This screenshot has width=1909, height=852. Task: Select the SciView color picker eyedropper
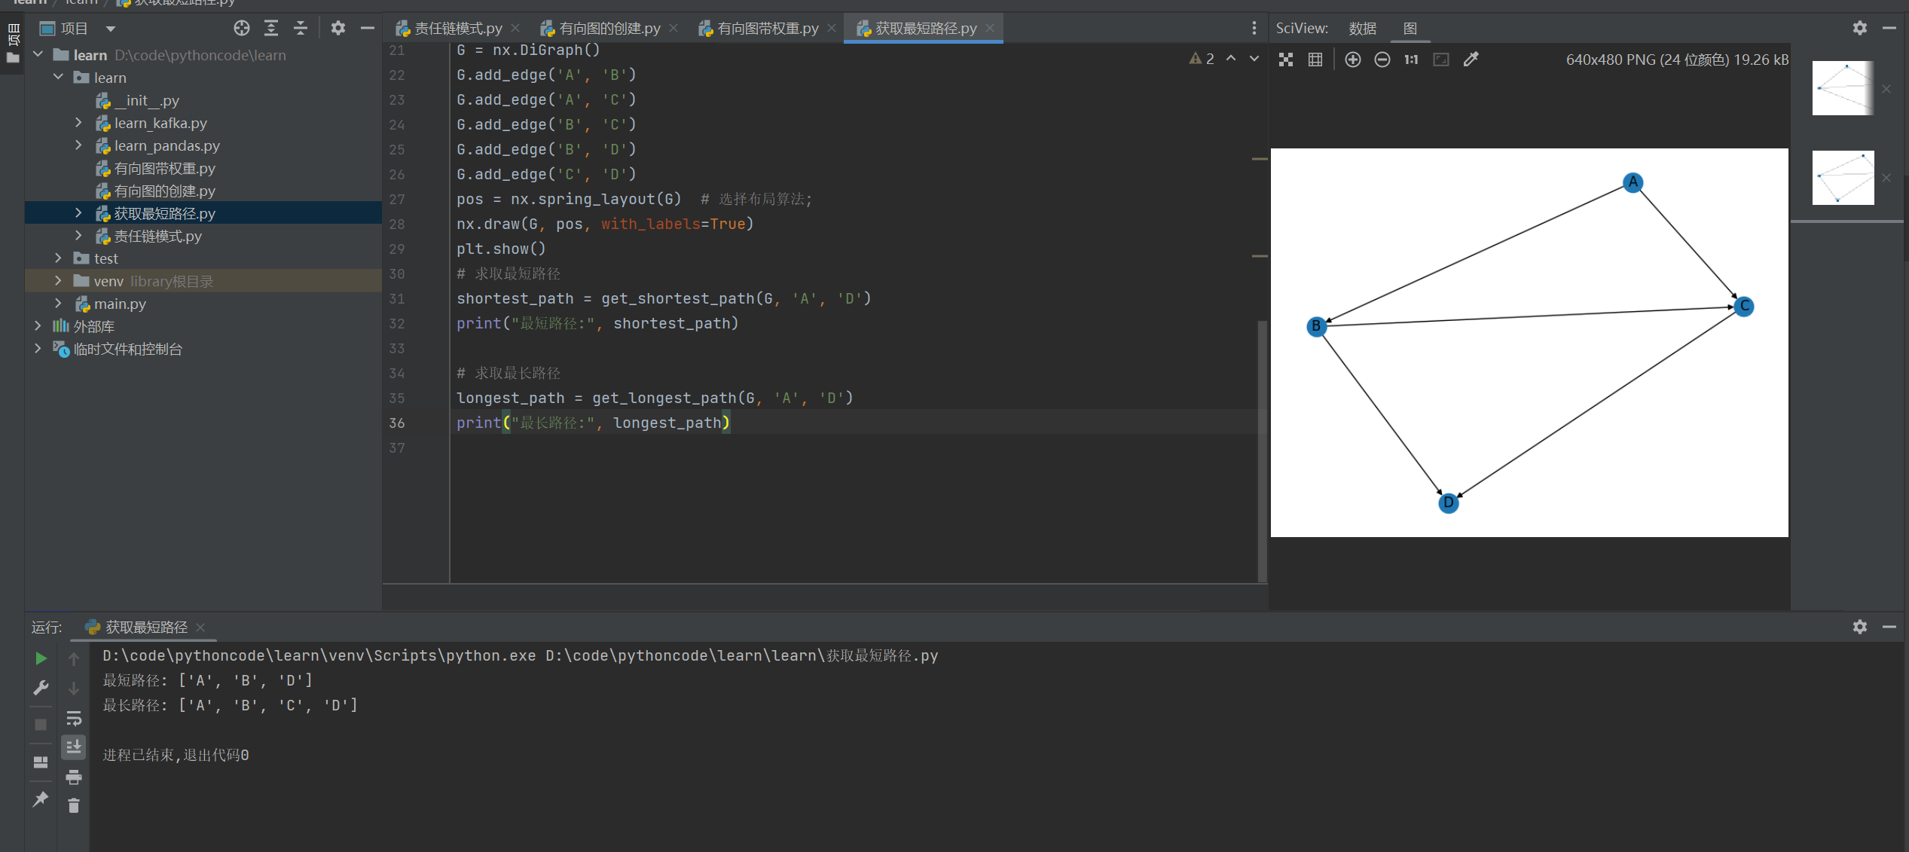pyautogui.click(x=1471, y=60)
